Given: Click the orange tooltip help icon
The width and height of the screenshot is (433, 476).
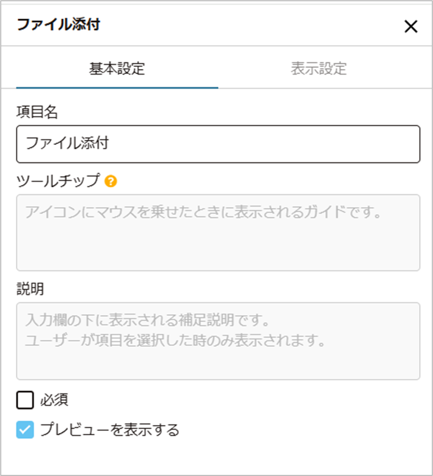Looking at the screenshot, I should (111, 181).
